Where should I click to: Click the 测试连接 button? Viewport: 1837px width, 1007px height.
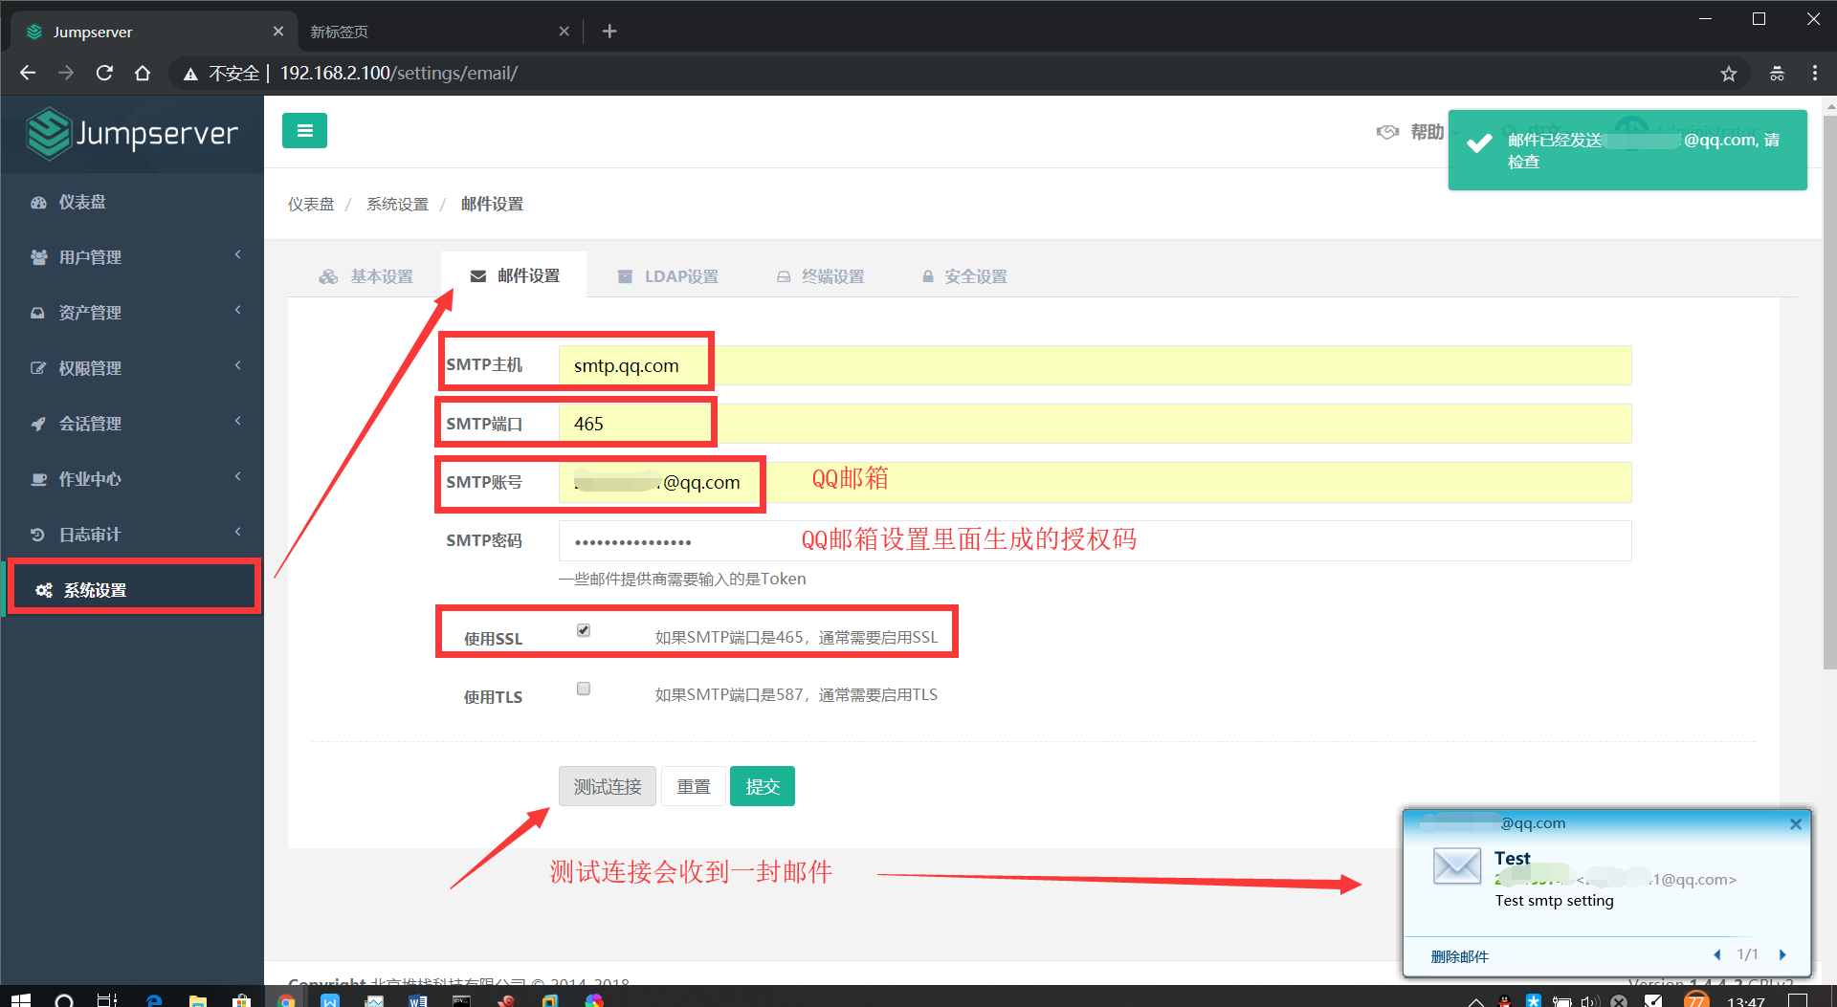[x=608, y=786]
